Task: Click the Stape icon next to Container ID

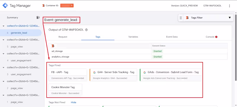Action: 44,6
